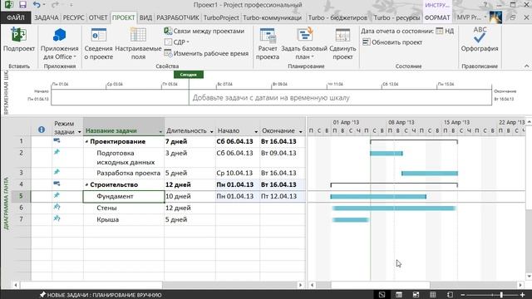The width and height of the screenshot is (532, 299).
Task: Open the СДР (WBS) dropdown
Action: click(177, 42)
